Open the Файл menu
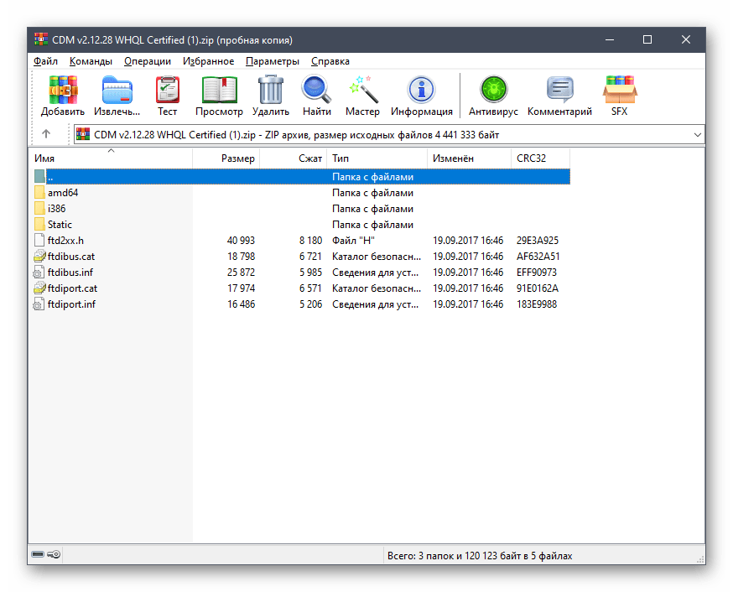733x592 pixels. (45, 61)
